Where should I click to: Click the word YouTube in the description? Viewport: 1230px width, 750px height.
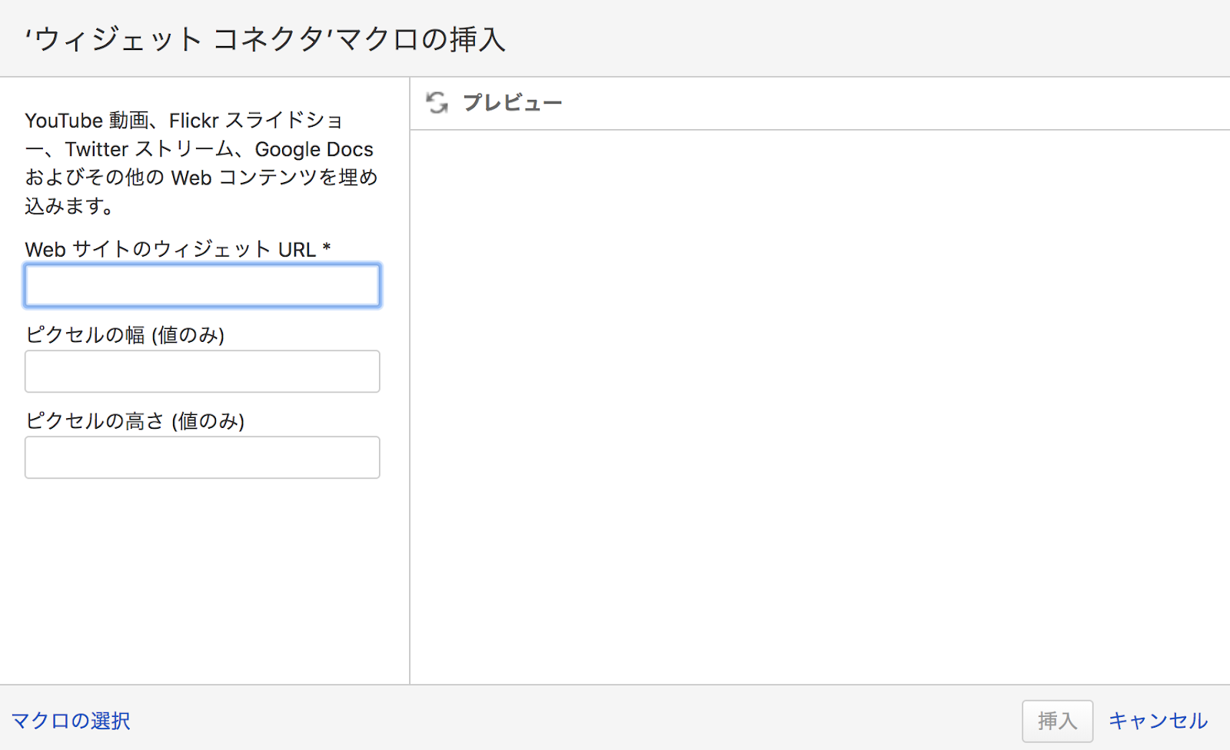tap(64, 121)
